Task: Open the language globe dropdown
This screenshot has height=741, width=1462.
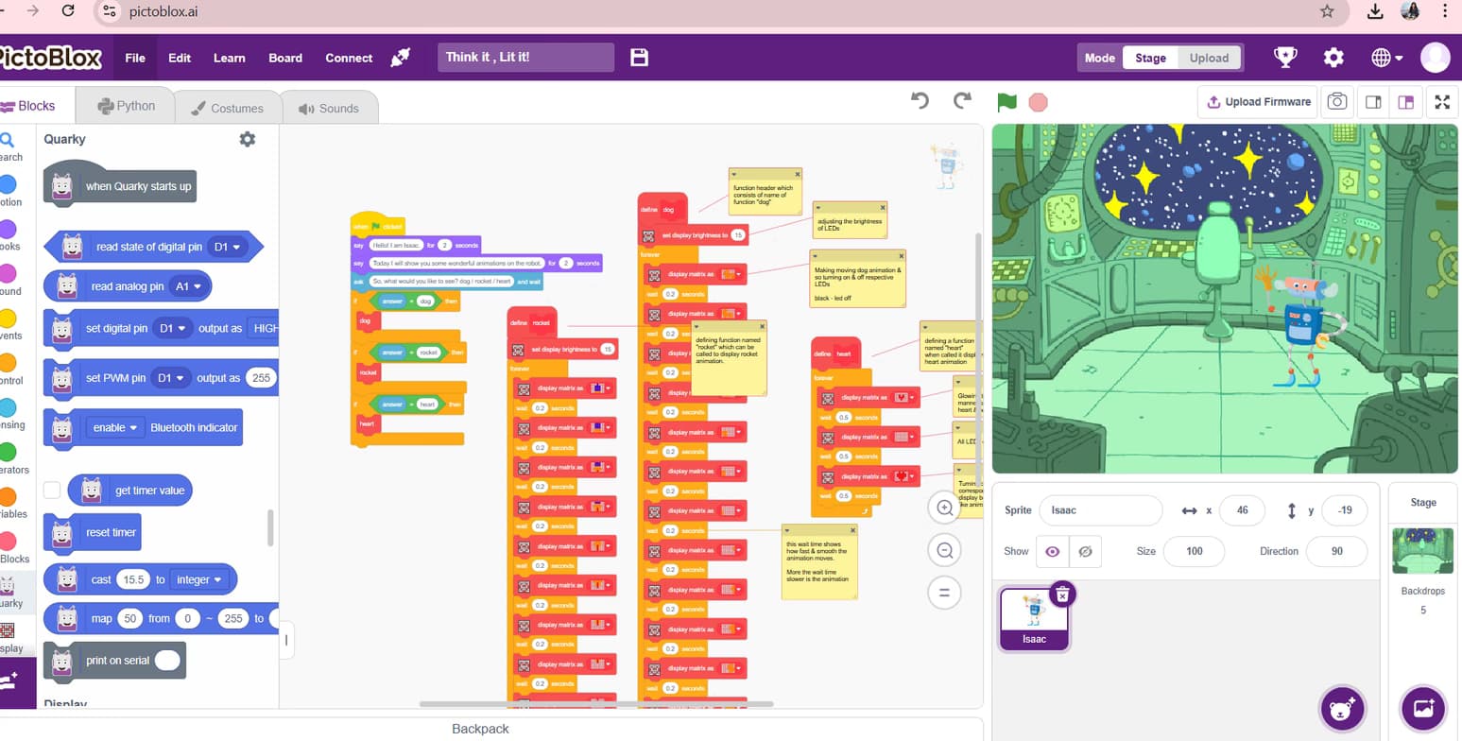Action: click(1386, 58)
